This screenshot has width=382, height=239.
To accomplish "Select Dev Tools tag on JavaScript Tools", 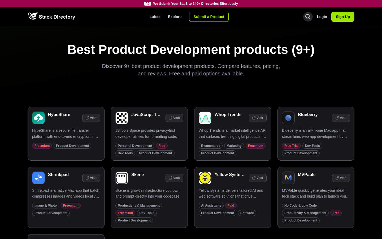I will pyautogui.click(x=125, y=153).
